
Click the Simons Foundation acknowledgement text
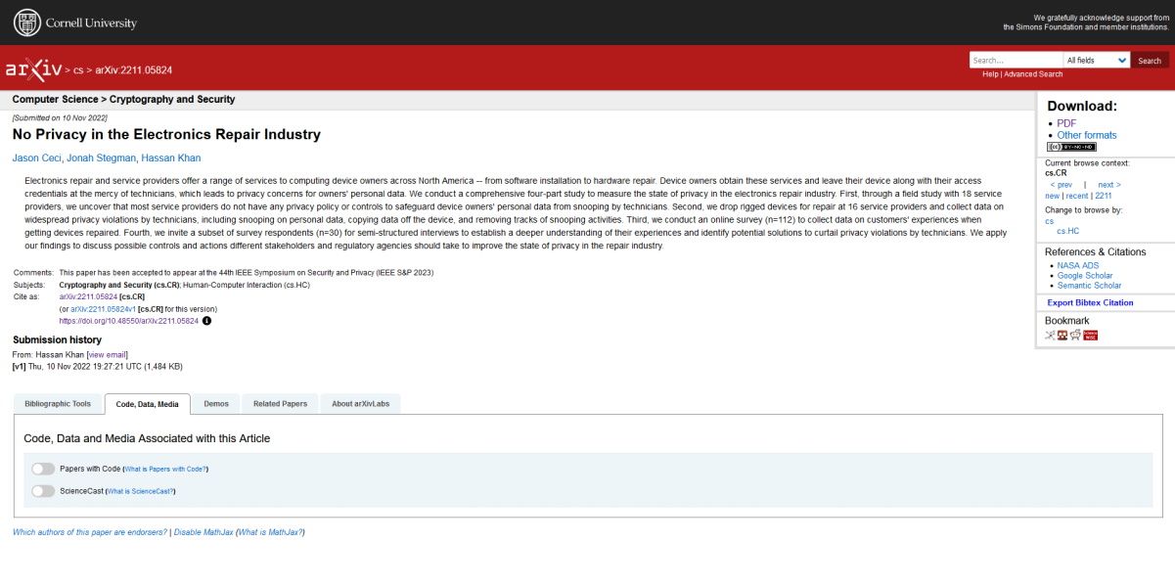click(x=1086, y=23)
